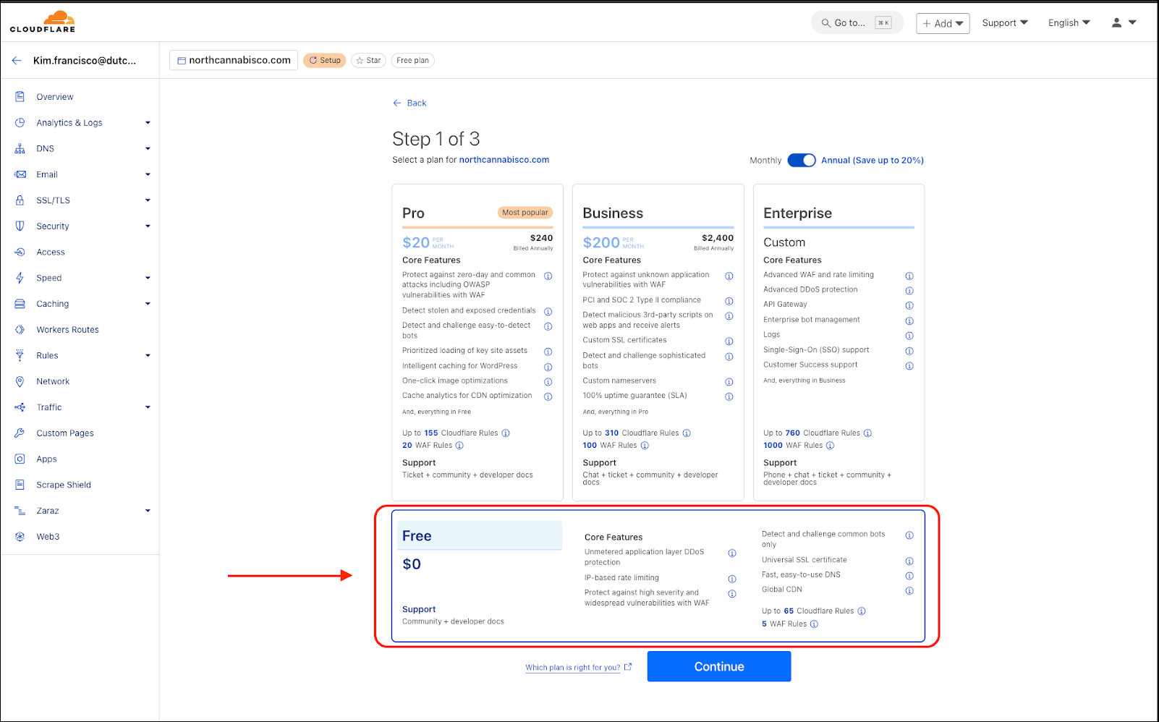Viewport: 1159px width, 722px height.
Task: Click the Analytics & Logs clock icon
Action: 20,123
